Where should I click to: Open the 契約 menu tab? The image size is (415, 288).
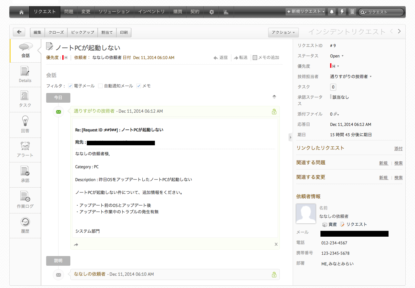(195, 12)
